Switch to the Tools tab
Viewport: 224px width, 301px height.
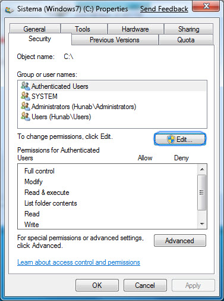click(x=84, y=29)
